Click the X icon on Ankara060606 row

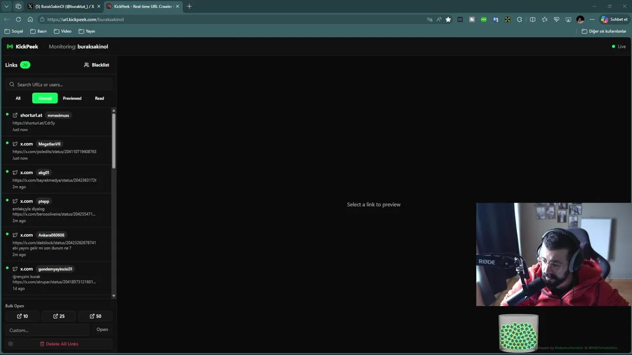point(15,235)
